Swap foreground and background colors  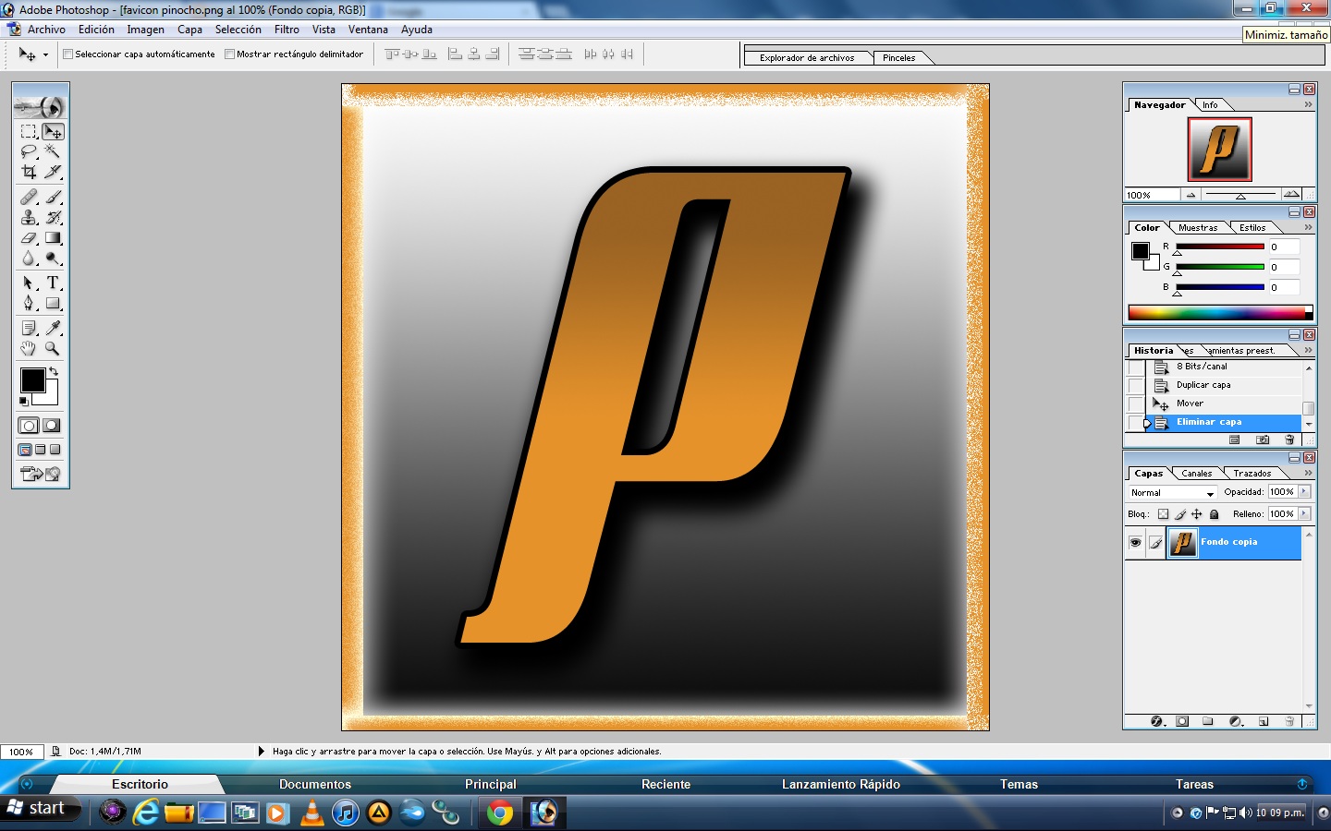click(x=54, y=371)
